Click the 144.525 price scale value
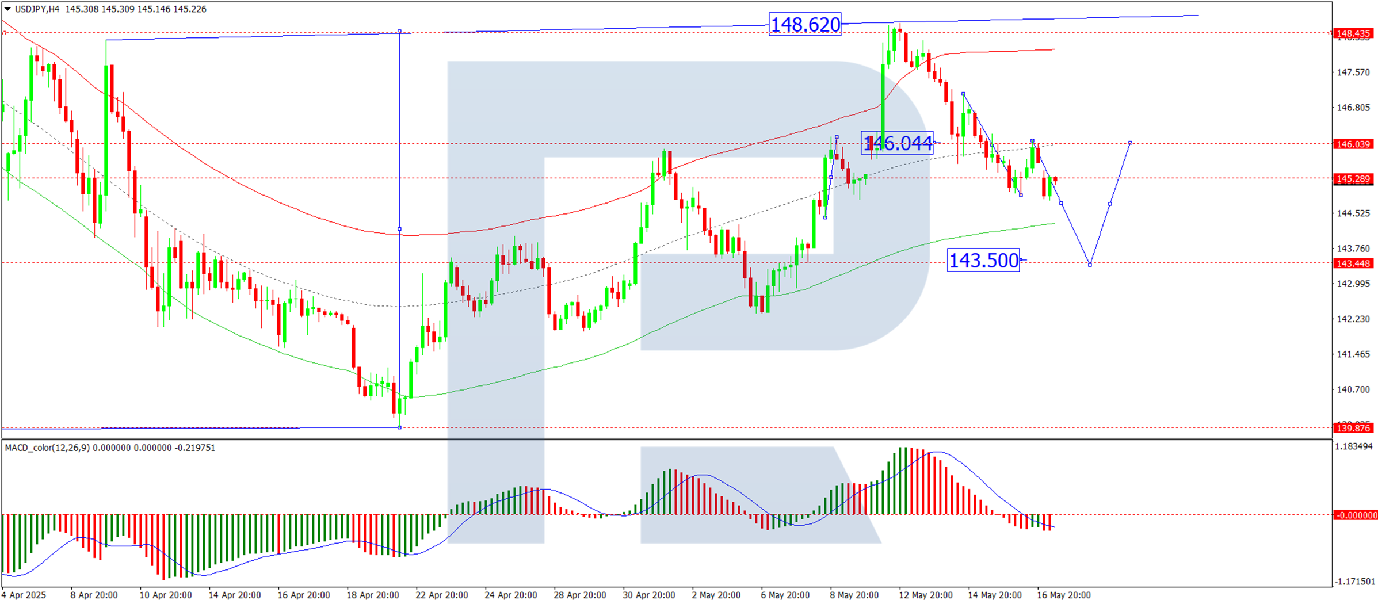This screenshot has width=1378, height=604. click(x=1353, y=213)
